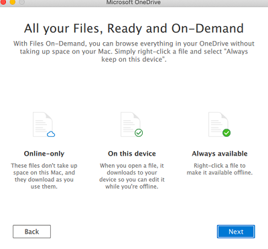Click the text "Right-click a file to make it available offline"
The image size is (268, 249).
click(x=220, y=169)
